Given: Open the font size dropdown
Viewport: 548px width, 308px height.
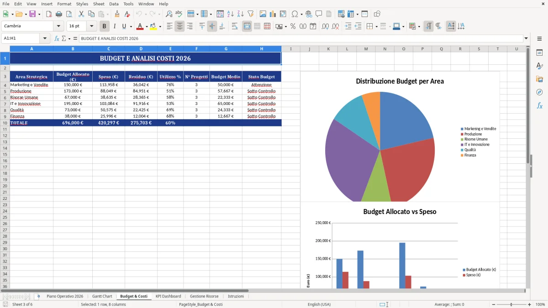Looking at the screenshot, I should (x=91, y=26).
